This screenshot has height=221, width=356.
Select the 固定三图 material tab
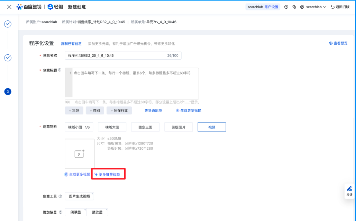tap(145, 127)
